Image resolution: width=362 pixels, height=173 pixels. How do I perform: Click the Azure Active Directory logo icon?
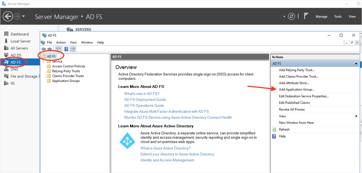pos(127,141)
